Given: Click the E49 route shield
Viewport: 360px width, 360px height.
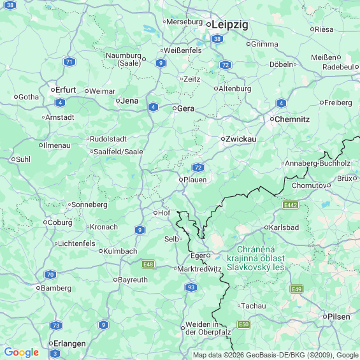Looking at the screenshot, I should [297, 289].
